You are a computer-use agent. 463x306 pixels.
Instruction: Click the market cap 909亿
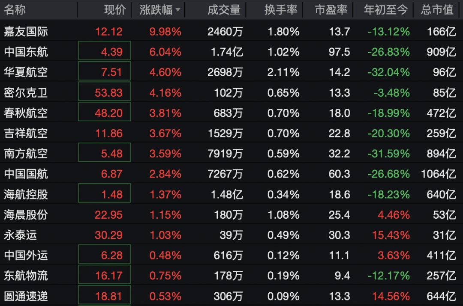[442, 52]
